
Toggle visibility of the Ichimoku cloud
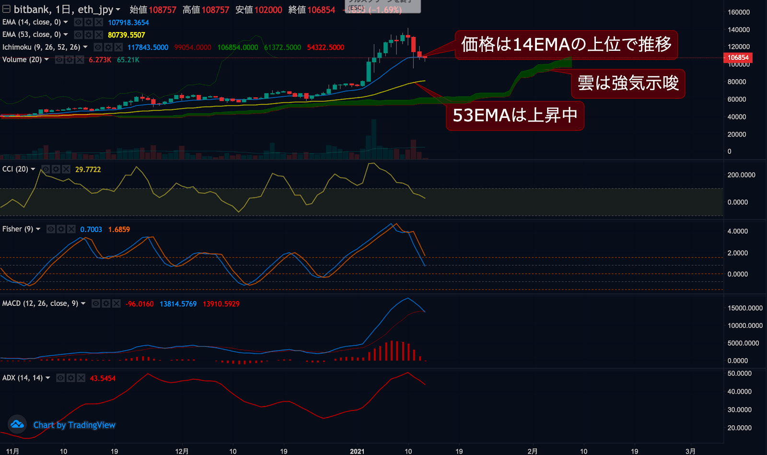(x=98, y=47)
